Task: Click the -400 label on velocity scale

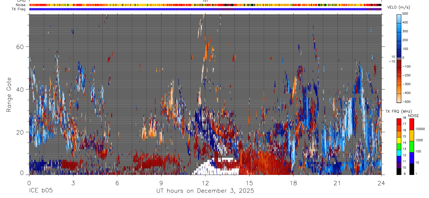Action: point(407,93)
